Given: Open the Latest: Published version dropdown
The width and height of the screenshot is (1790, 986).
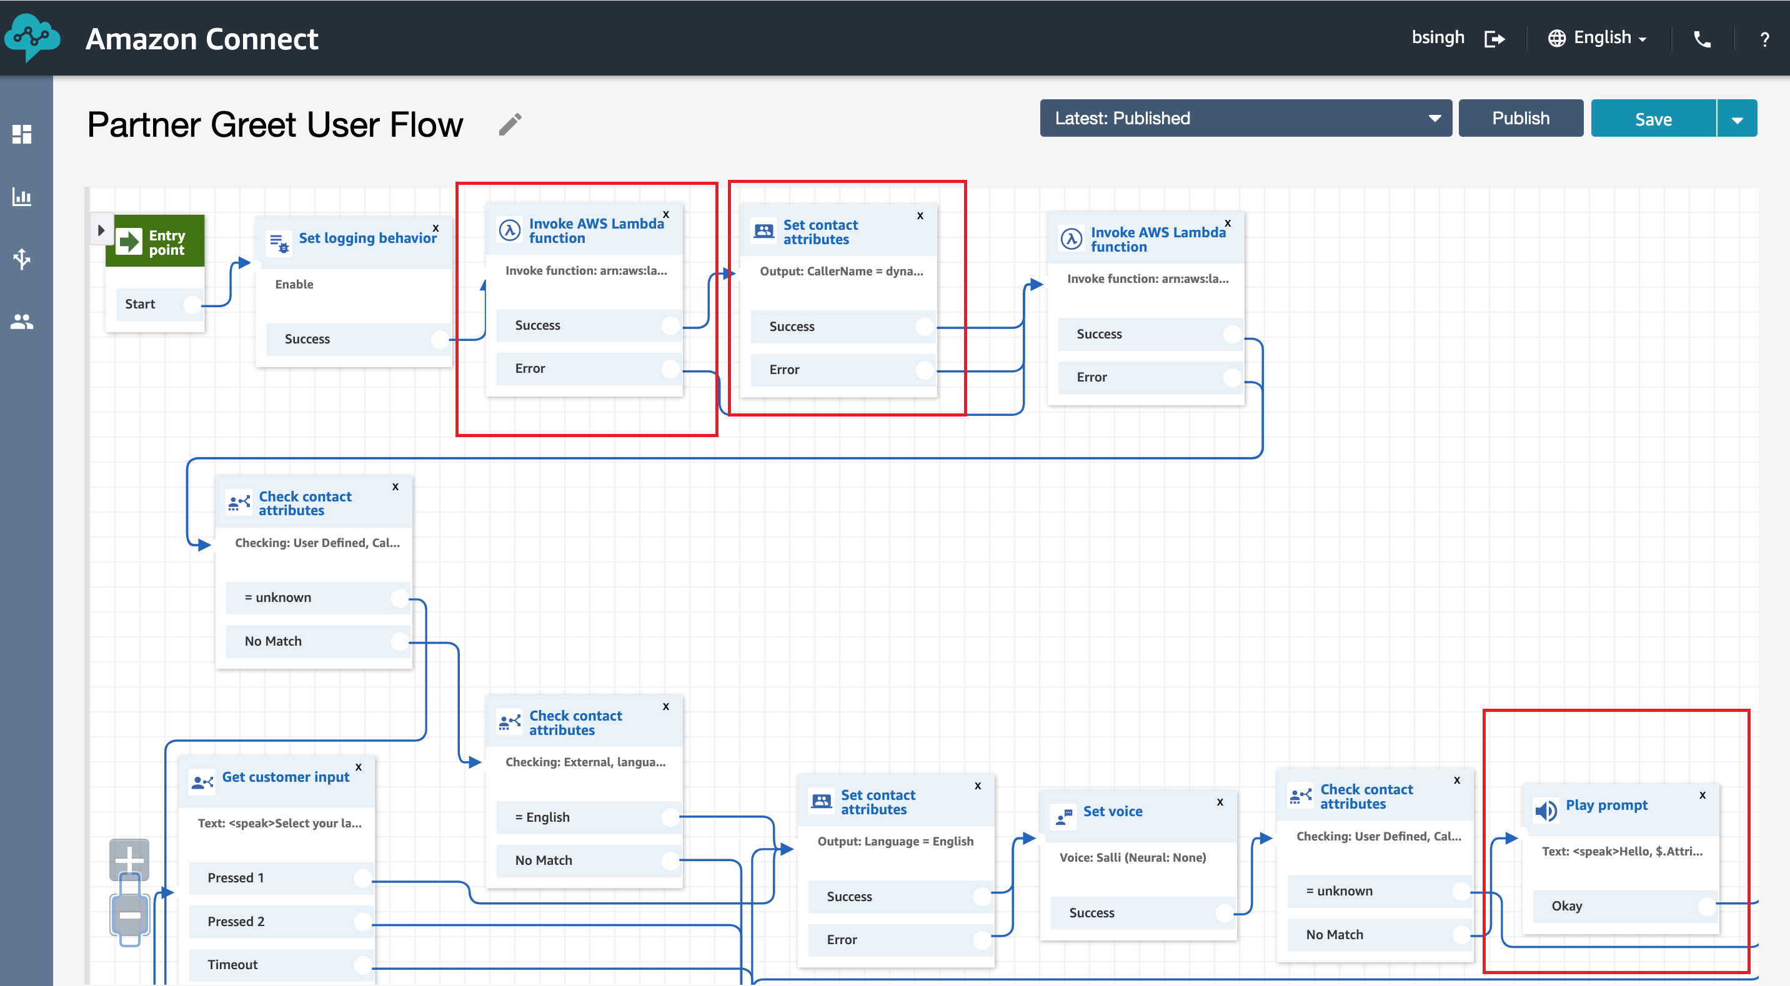Looking at the screenshot, I should click(x=1245, y=118).
